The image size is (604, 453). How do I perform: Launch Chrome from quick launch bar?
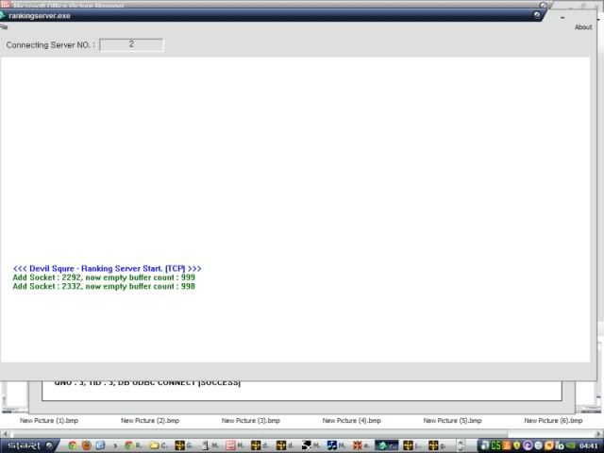point(72,445)
